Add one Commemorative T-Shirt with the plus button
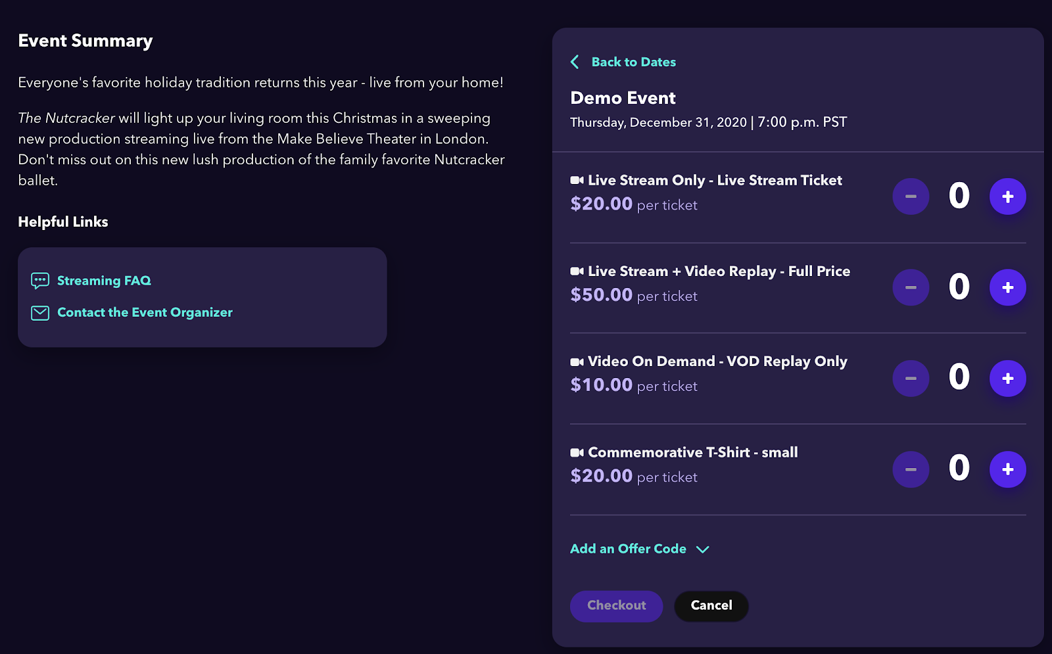Screen dimensions: 1052x654 1007,469
